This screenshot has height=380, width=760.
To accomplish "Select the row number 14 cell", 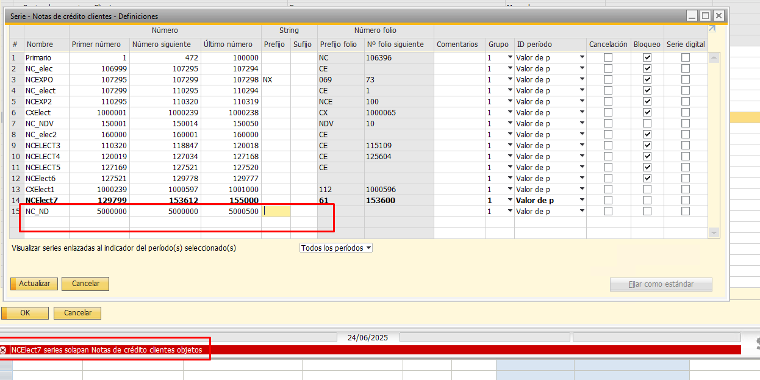I will click(x=16, y=200).
